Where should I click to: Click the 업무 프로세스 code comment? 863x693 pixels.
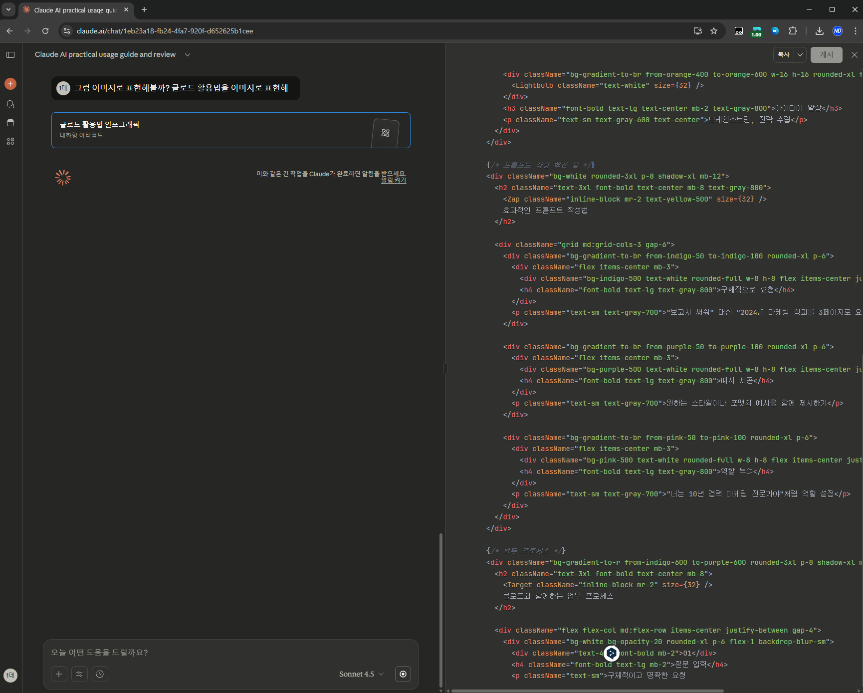coord(526,551)
